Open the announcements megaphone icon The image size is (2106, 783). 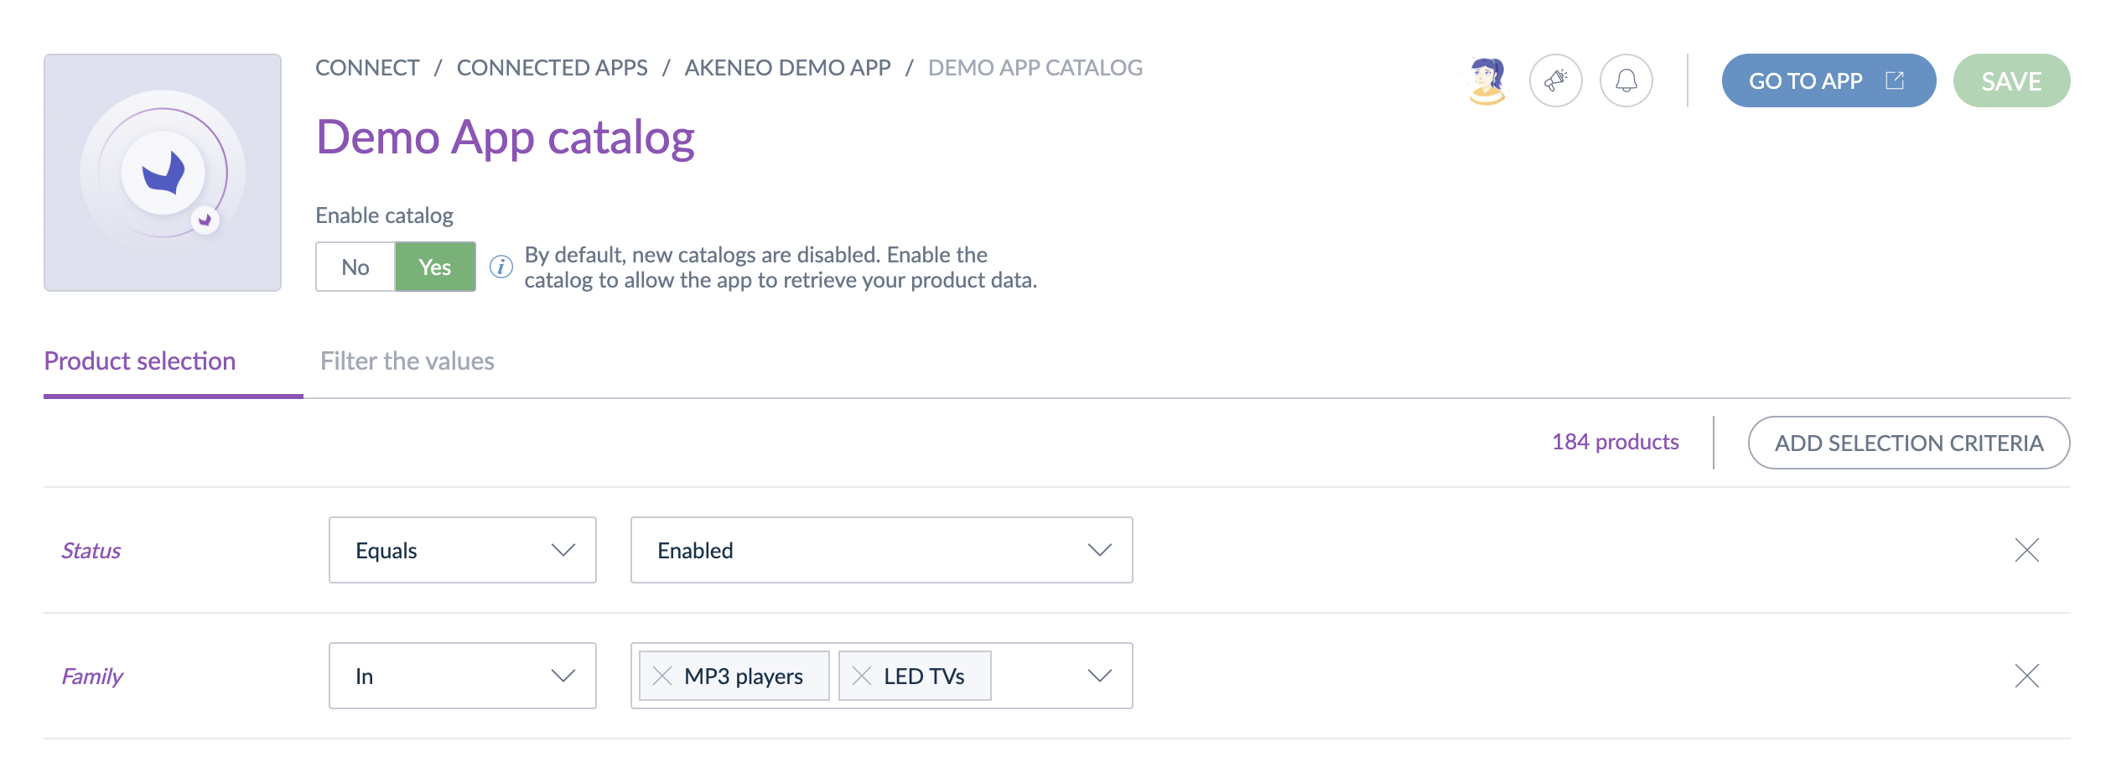pyautogui.click(x=1555, y=80)
